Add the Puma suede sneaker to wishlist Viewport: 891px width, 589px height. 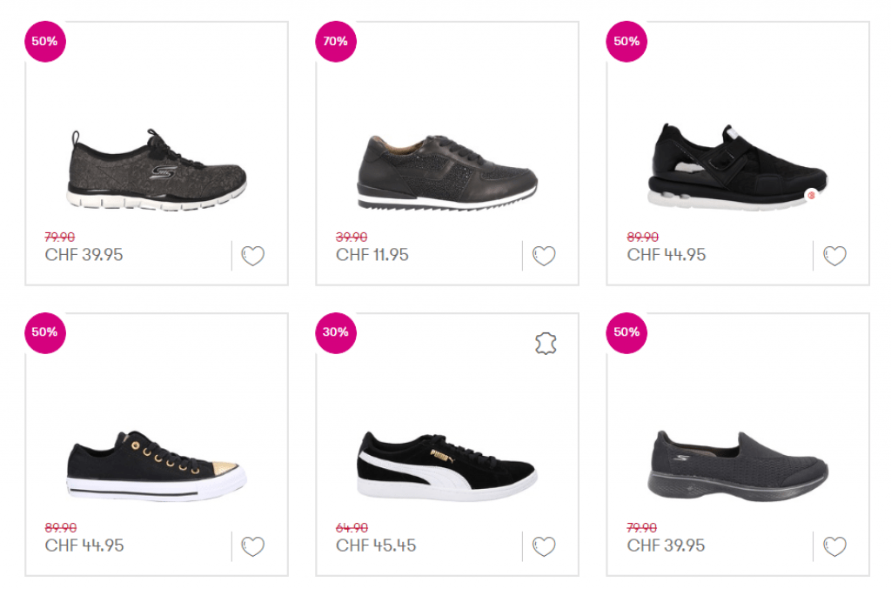pos(544,546)
